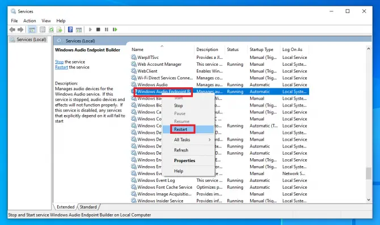This screenshot has width=380, height=225.
Task: Click the Pause Service toolbar icon
Action: [x=107, y=29]
